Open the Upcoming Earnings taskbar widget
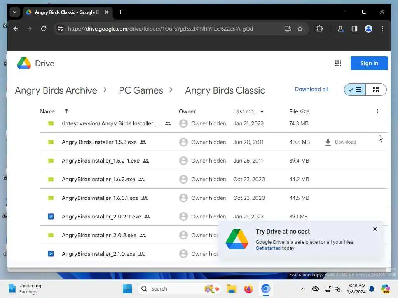 coord(24,289)
